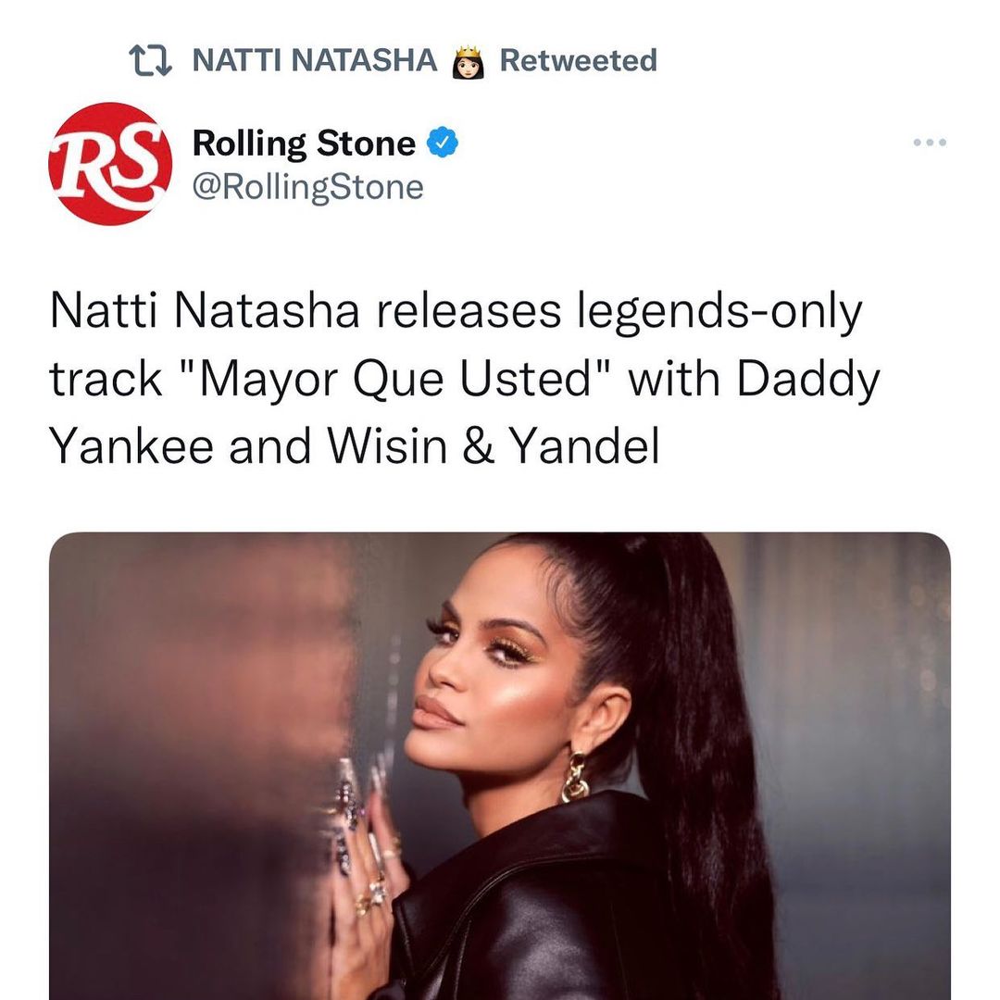The image size is (1000, 1000).
Task: Click the word legends-only in the tweet
Action: pos(720,313)
